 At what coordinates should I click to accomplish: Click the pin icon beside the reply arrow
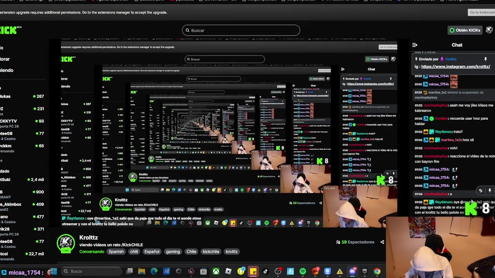pos(490,190)
